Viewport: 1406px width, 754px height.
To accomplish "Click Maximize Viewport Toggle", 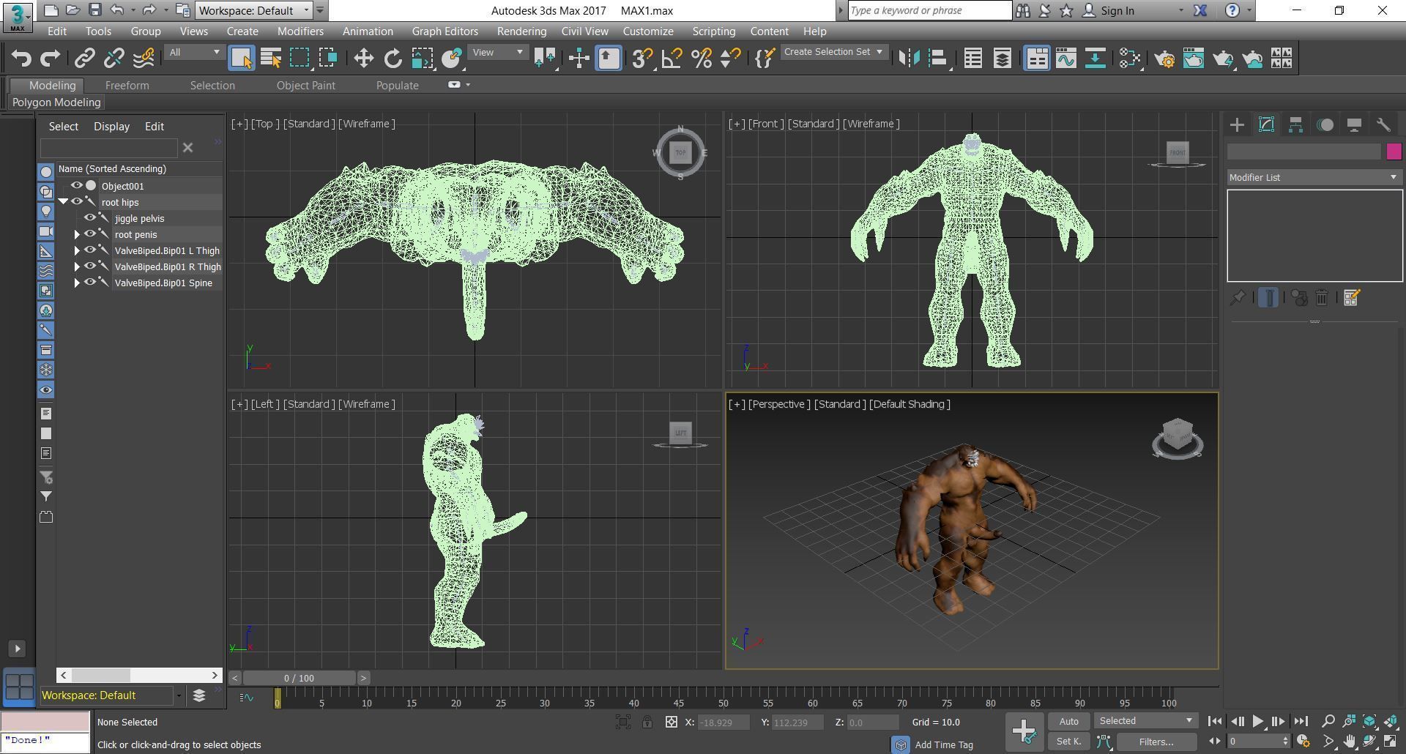I will tap(1390, 742).
